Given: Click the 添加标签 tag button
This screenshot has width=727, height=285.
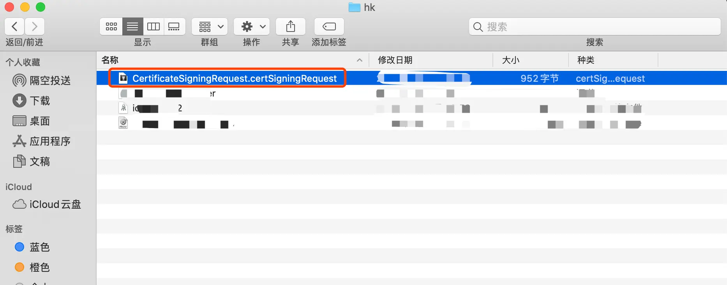Looking at the screenshot, I should pos(329,26).
